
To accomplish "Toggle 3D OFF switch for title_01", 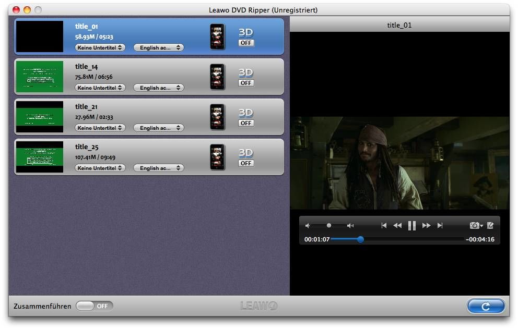I will coord(246,43).
